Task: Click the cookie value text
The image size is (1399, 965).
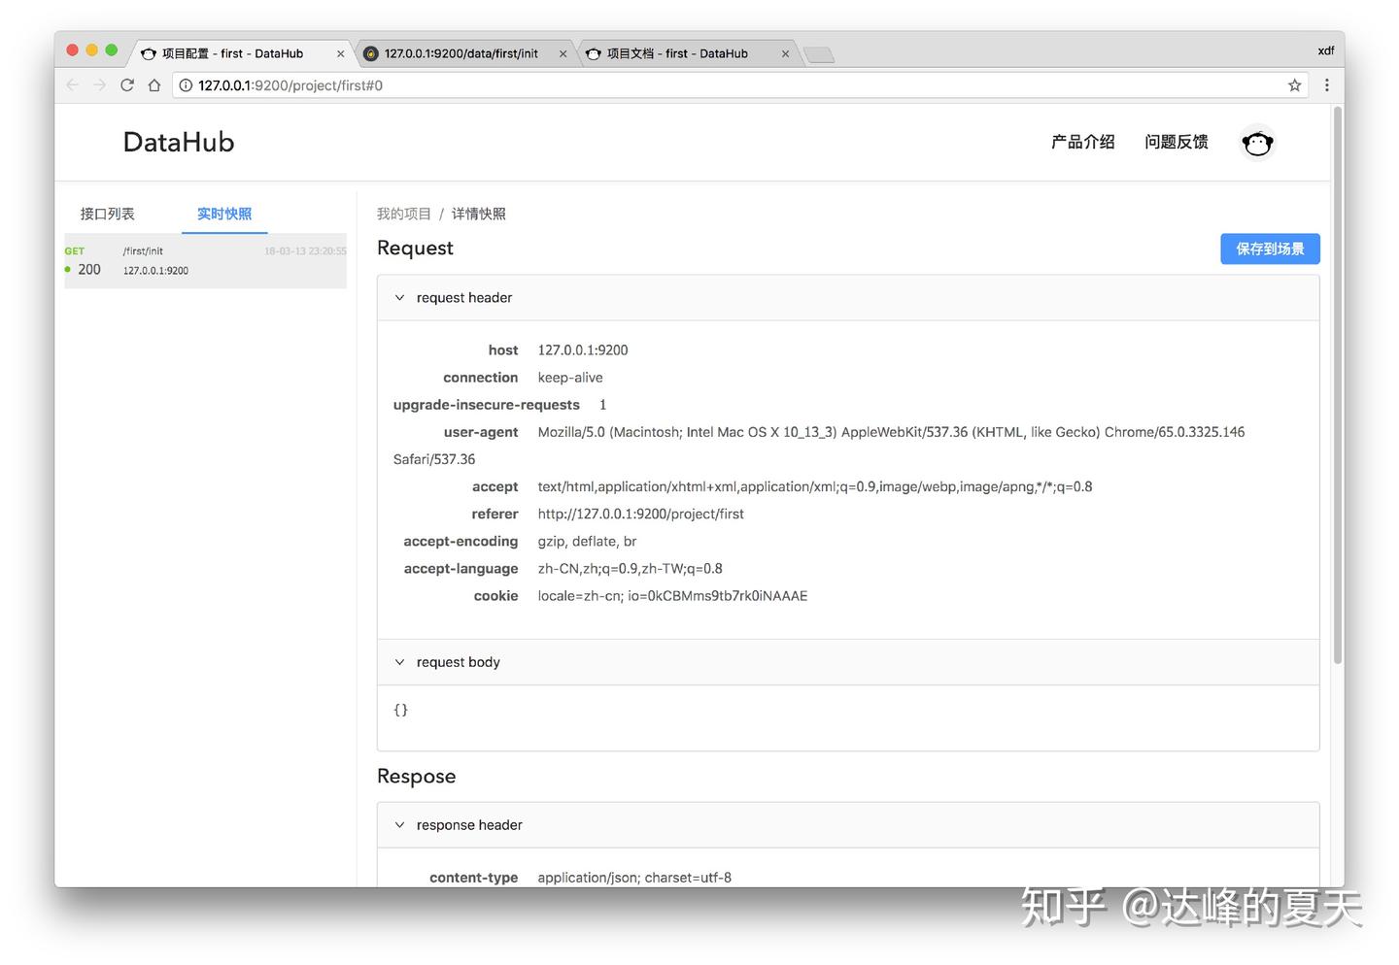Action: click(672, 596)
